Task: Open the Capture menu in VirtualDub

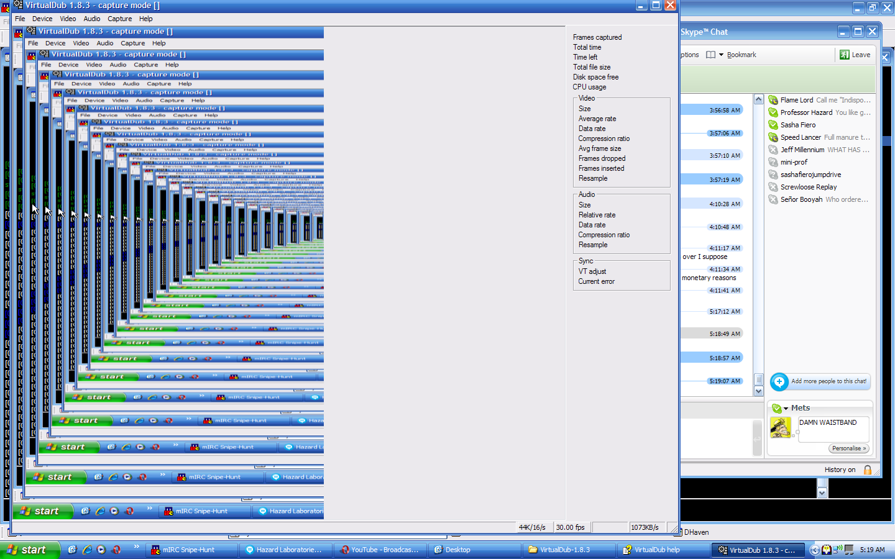Action: point(120,19)
